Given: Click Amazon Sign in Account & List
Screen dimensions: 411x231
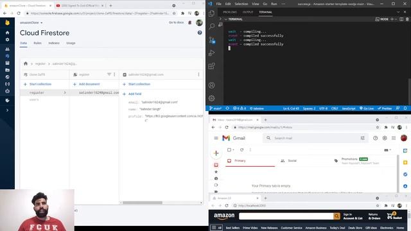Looking at the screenshot, I should click(x=353, y=216).
